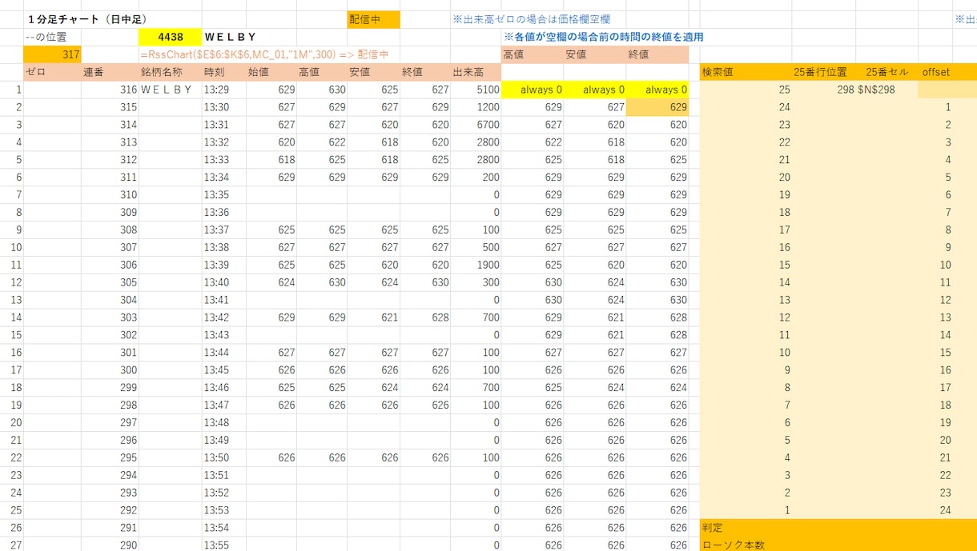Click the ゼロ column header
Image resolution: width=977 pixels, height=551 pixels.
coord(52,72)
